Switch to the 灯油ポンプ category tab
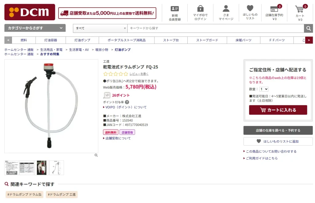The image size is (315, 203). point(82,40)
